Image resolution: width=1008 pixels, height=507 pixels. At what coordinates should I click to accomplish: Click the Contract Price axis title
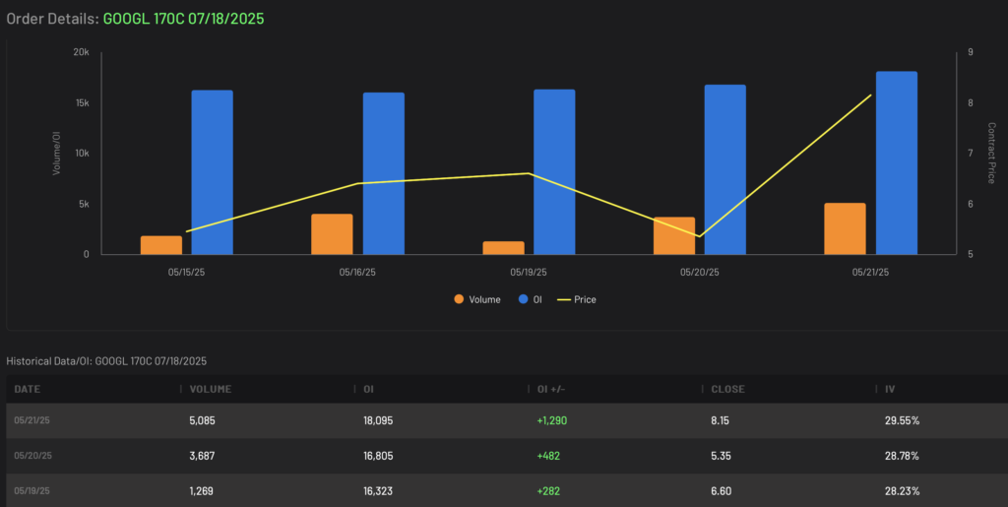click(991, 153)
